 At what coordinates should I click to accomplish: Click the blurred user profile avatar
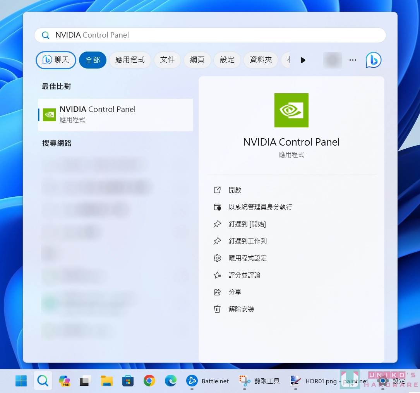[333, 60]
